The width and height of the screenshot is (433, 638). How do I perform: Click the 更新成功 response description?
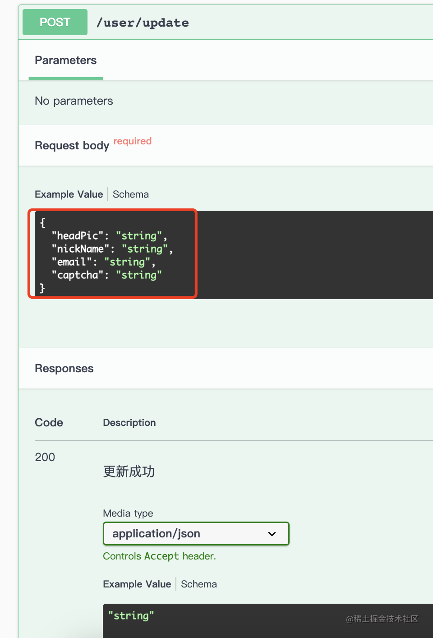(129, 472)
